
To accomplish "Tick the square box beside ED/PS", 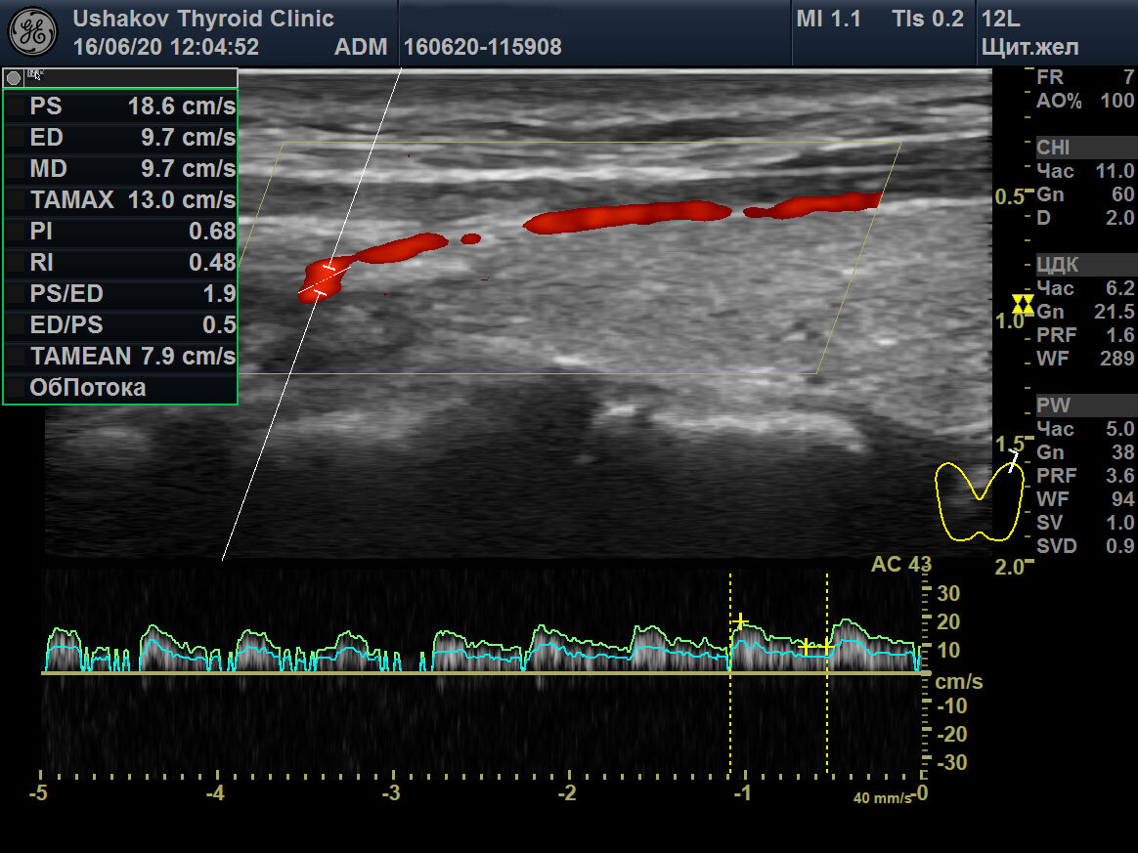I will [16, 325].
